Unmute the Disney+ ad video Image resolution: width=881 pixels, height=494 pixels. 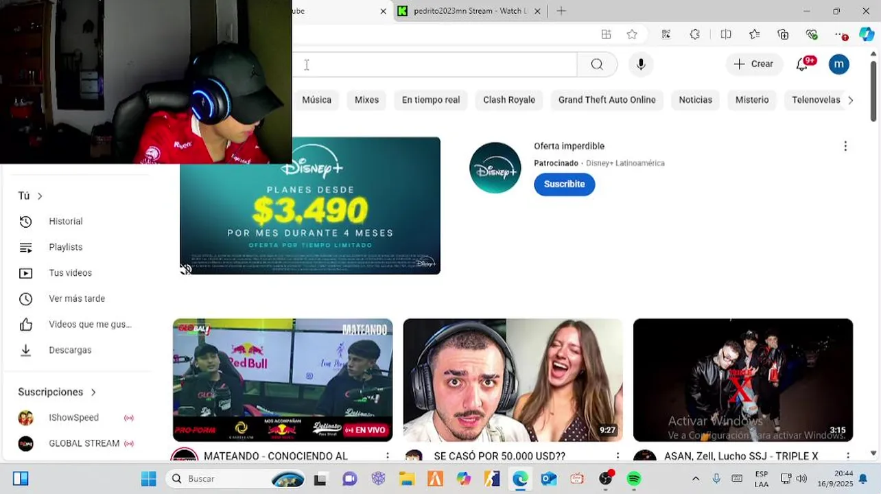click(186, 268)
